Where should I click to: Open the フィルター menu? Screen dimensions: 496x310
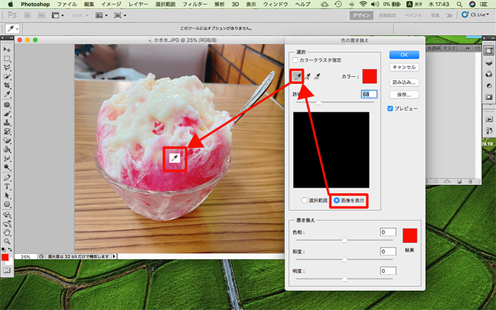pos(194,4)
